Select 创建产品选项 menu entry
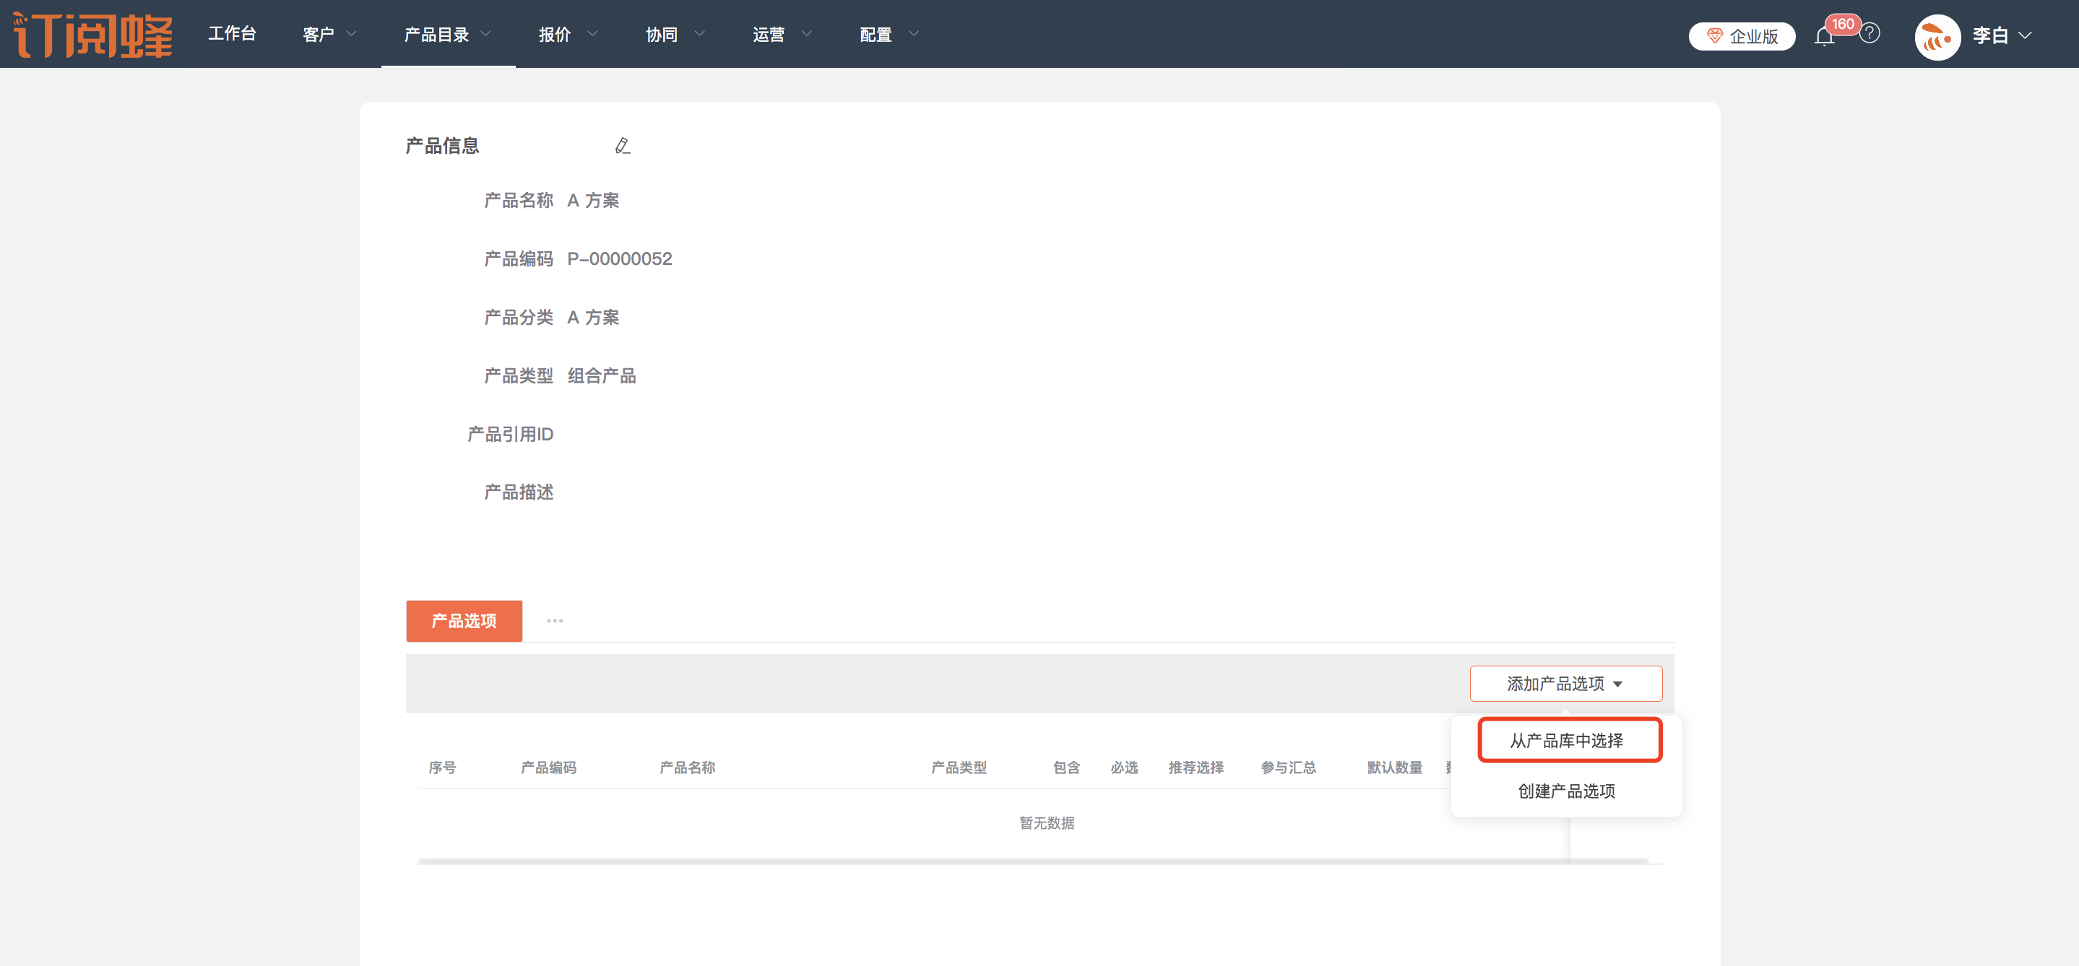 point(1567,791)
